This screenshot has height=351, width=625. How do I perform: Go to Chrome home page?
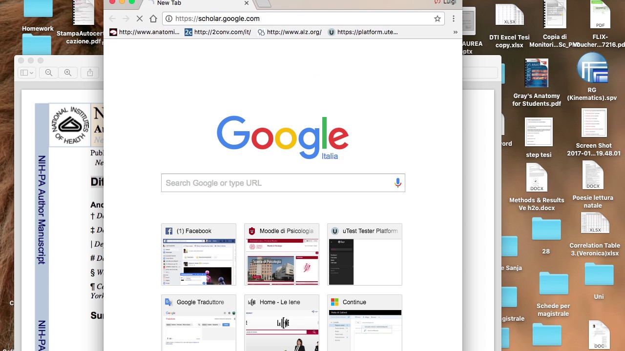[153, 19]
